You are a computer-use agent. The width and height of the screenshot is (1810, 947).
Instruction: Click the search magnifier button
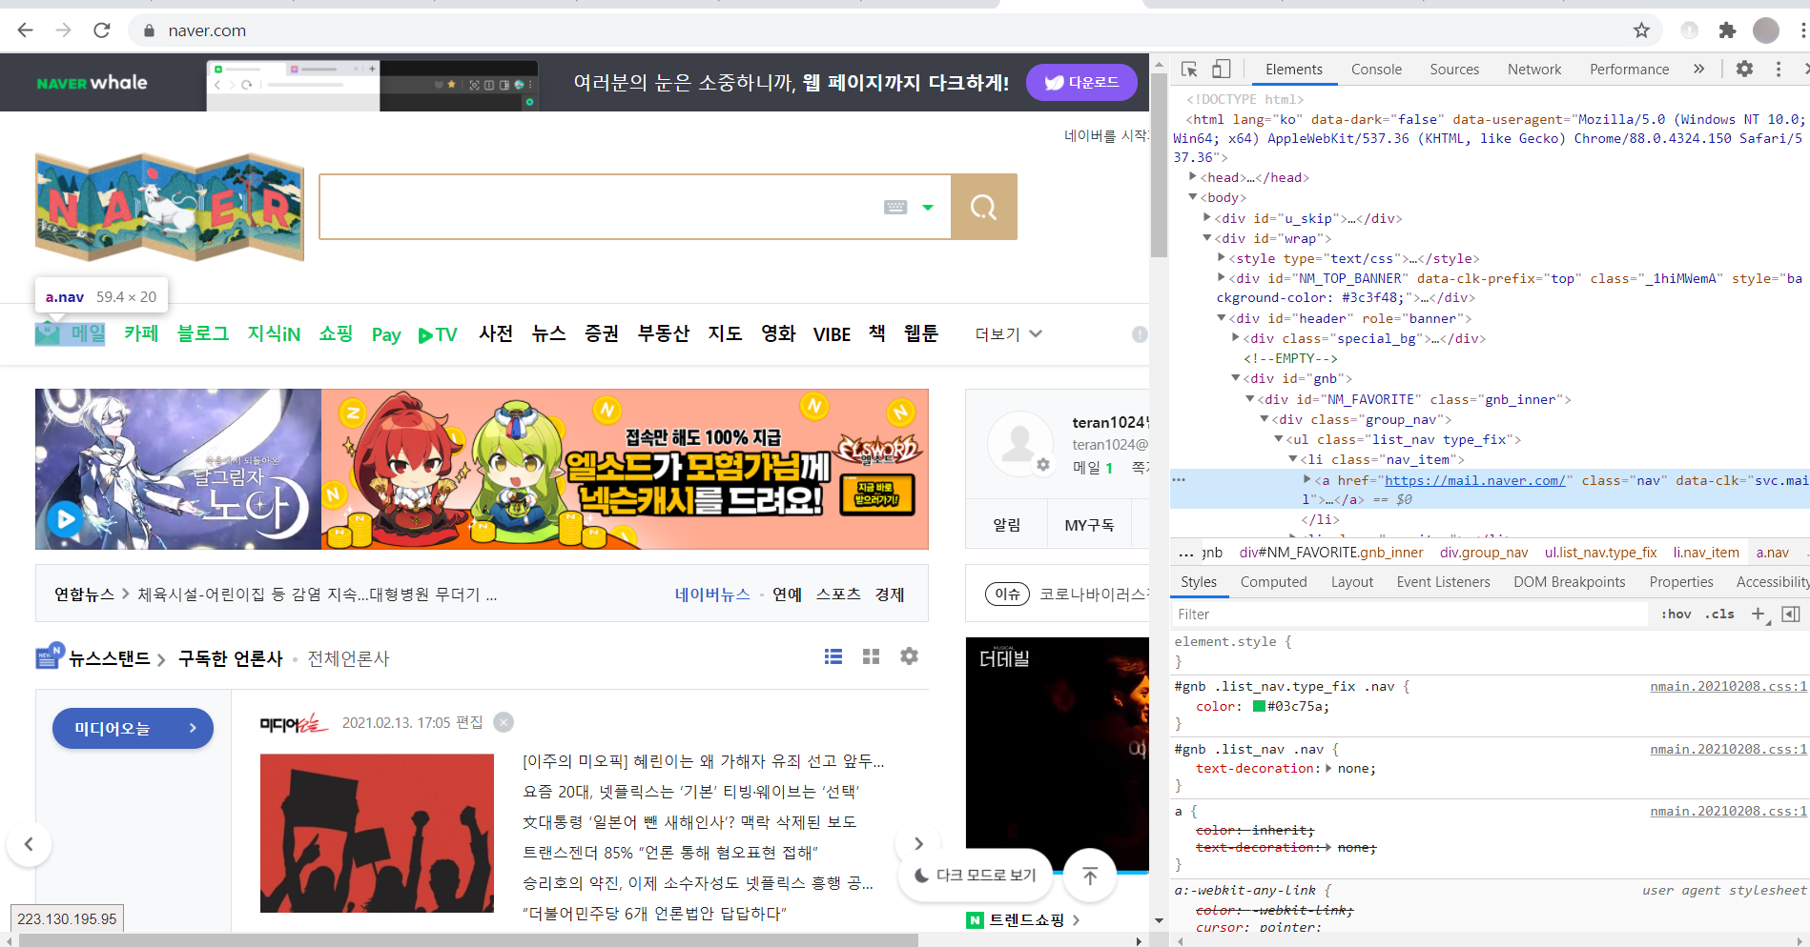(983, 207)
